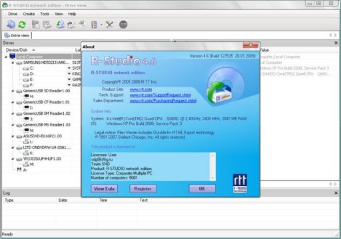Click the Open Drive Files toolbar icon
Image resolution: width=341 pixels, height=239 pixels.
pos(35,25)
